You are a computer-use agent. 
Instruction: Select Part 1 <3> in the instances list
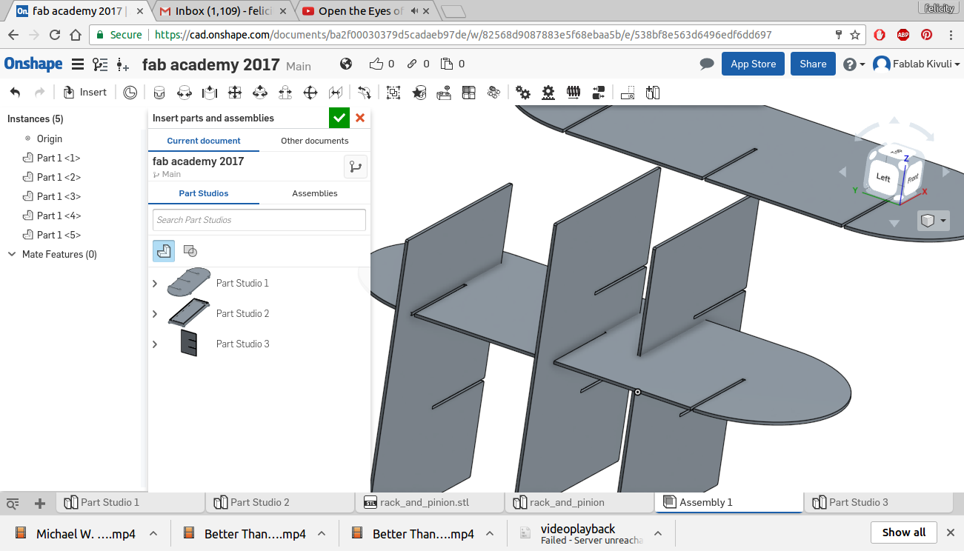(59, 196)
